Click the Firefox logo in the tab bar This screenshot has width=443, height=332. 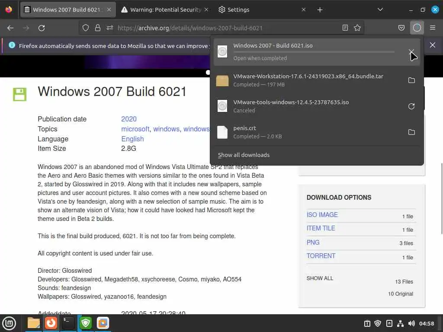pos(9,10)
